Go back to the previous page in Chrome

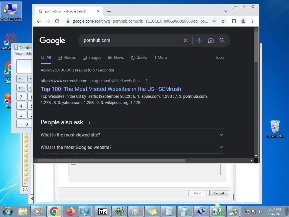(x=39, y=21)
